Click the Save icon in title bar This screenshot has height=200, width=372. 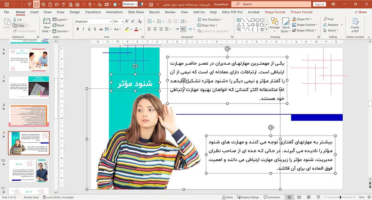click(x=7, y=4)
